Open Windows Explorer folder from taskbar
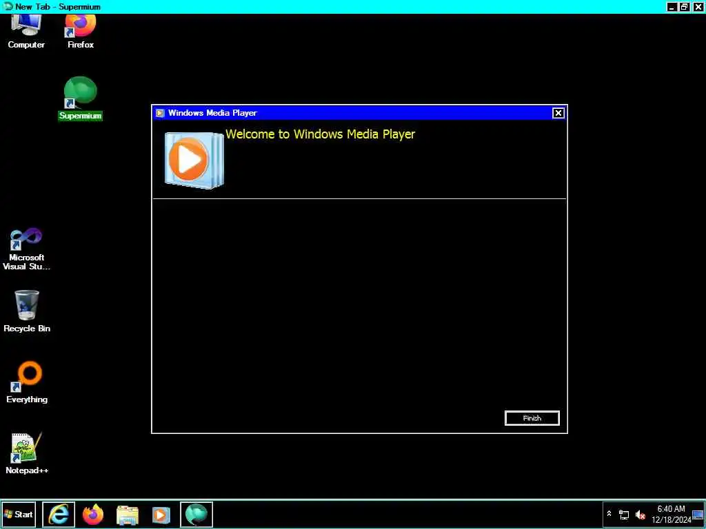Screen dimensions: 706x529 (x=128, y=515)
